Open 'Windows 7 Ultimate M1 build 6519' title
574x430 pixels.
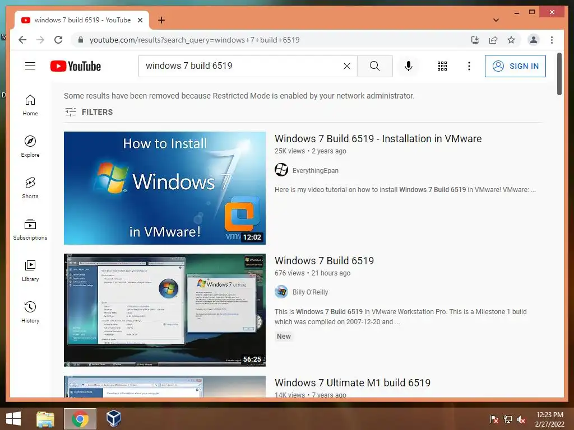pyautogui.click(x=353, y=383)
